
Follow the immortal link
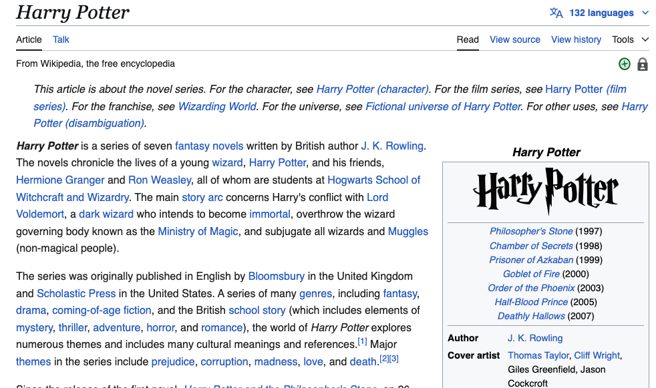(x=269, y=214)
